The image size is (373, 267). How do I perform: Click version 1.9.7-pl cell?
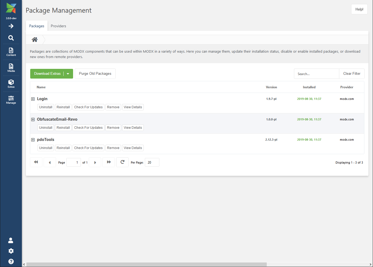[x=271, y=99]
